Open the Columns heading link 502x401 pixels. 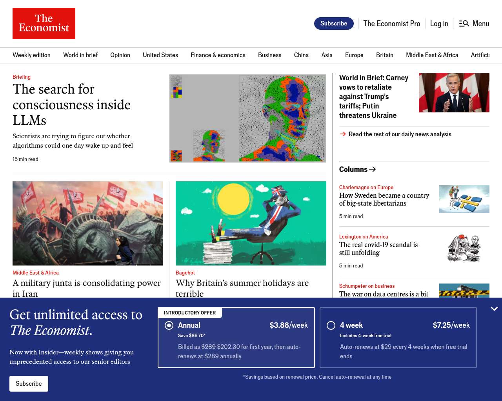(353, 169)
